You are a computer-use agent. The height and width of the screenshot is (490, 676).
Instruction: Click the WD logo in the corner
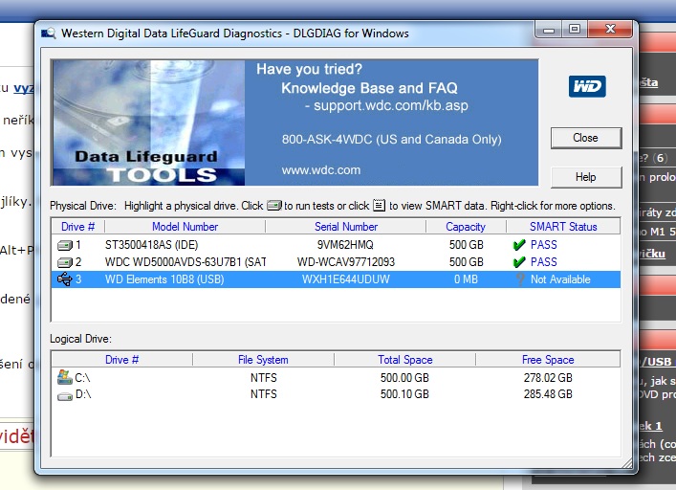tap(586, 87)
